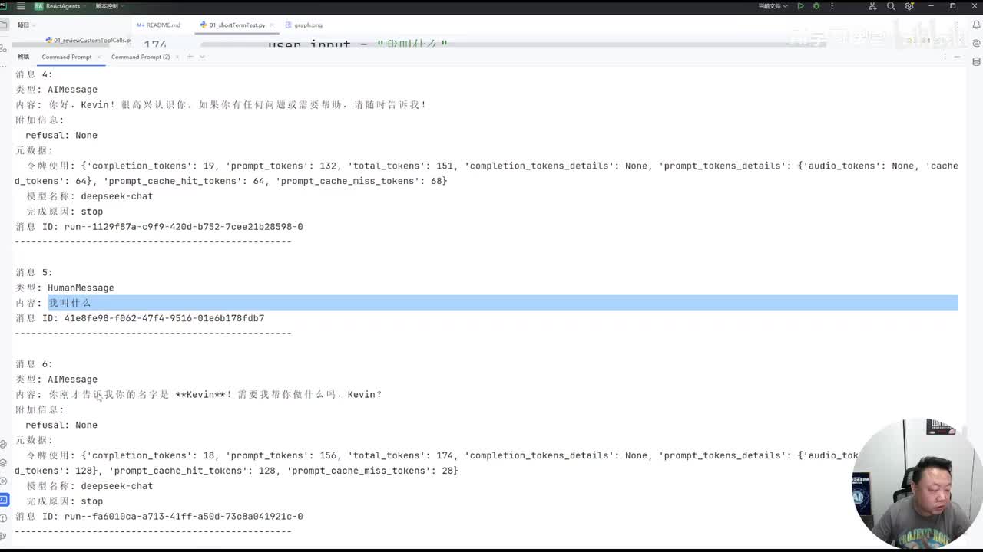
Task: Open editor tab options (three dots)
Action: [958, 25]
